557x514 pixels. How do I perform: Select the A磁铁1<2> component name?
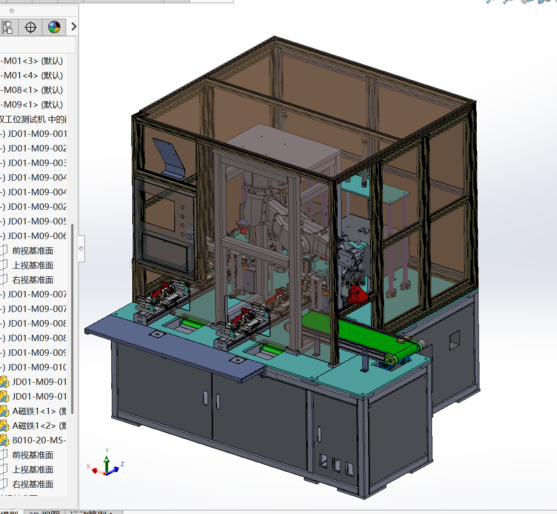coord(39,426)
